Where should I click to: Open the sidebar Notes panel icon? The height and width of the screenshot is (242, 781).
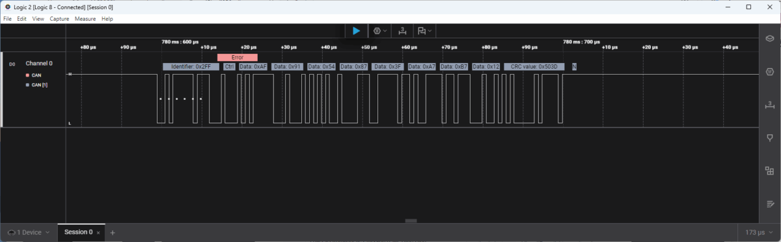769,204
